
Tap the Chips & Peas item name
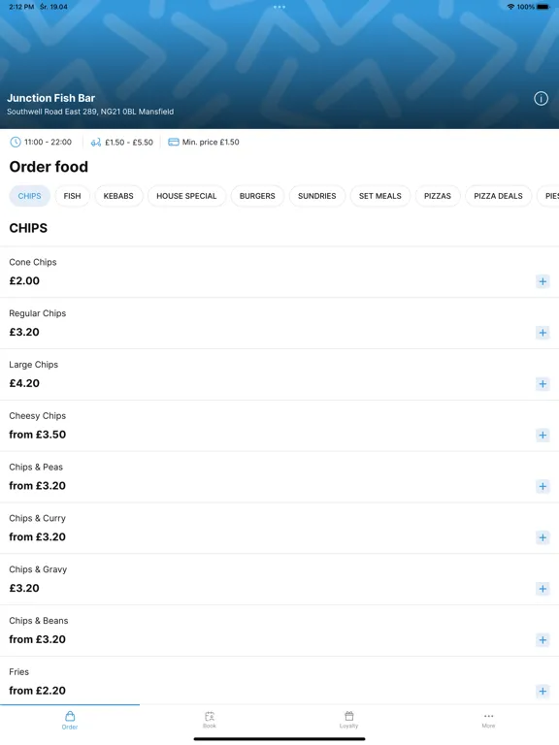36,467
